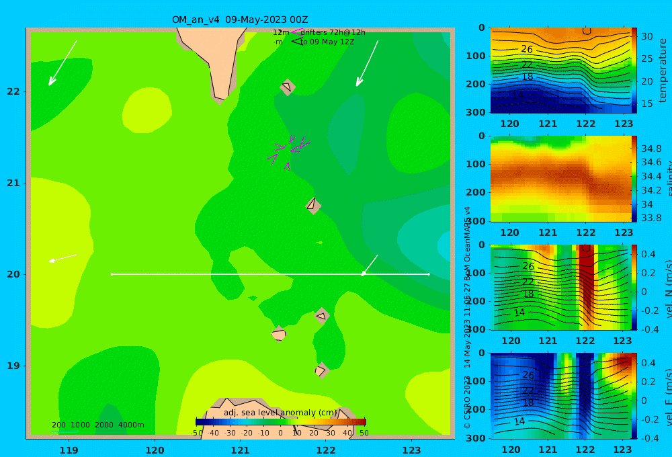Select the island marker near 19.5N 122E
This screenshot has height=457, width=672.
click(x=322, y=316)
